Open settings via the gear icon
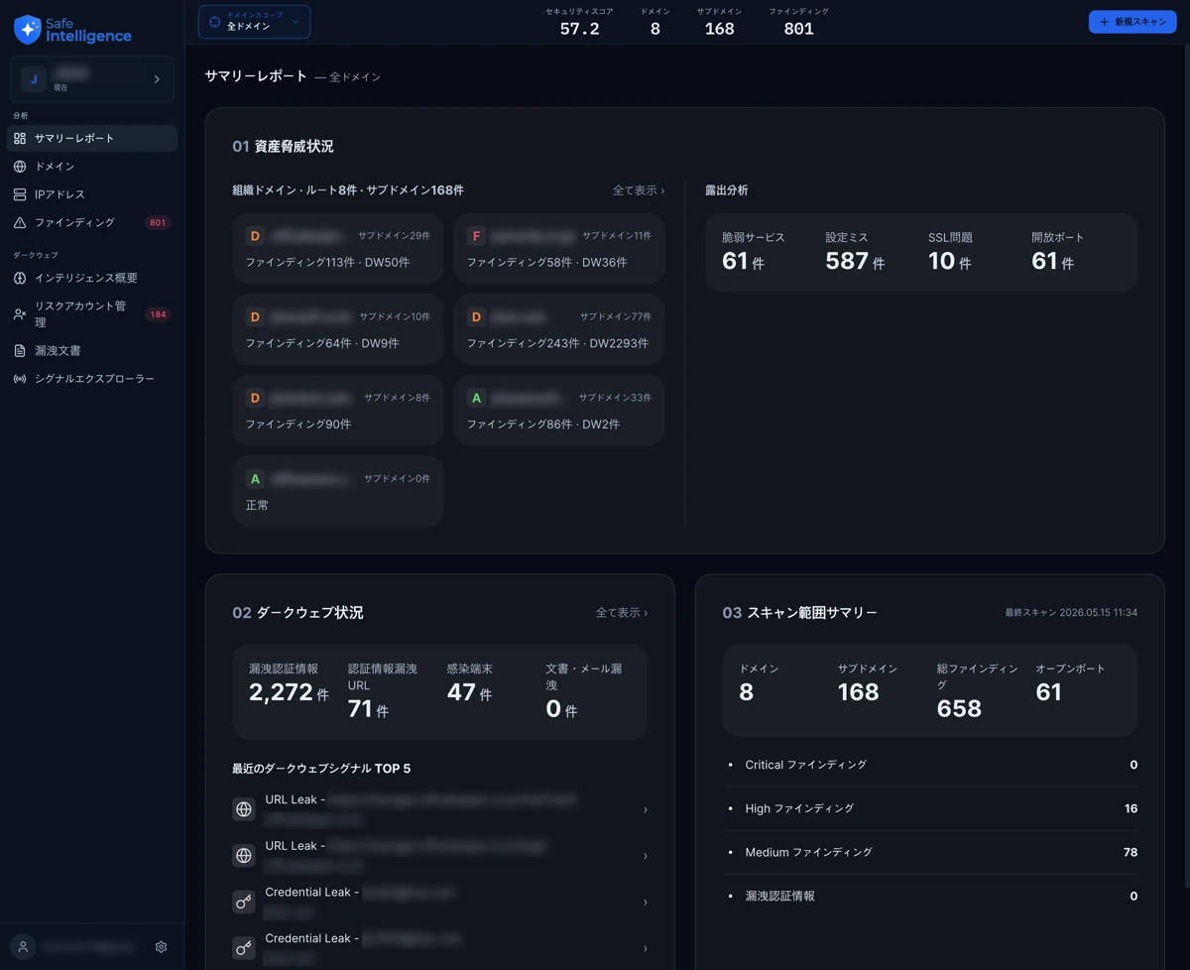This screenshot has width=1190, height=970. (x=162, y=947)
